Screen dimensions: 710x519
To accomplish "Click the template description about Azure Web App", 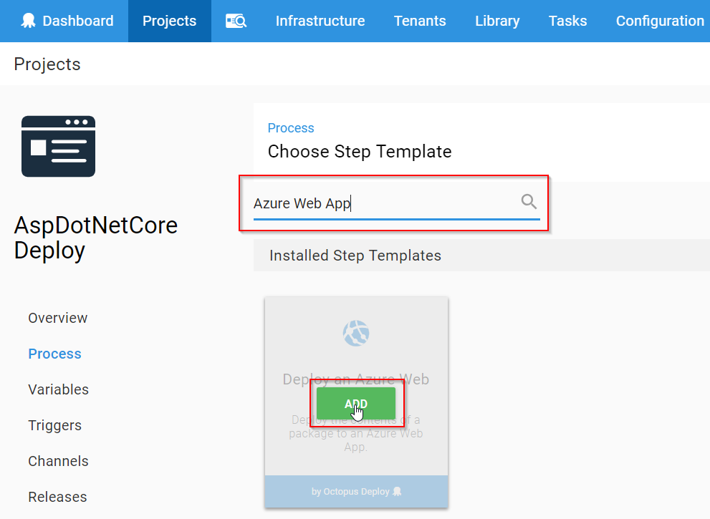I will click(356, 434).
